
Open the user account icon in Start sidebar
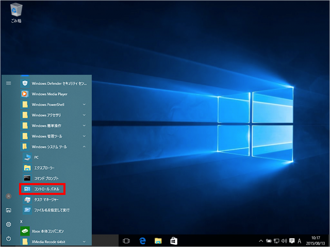[9, 196]
